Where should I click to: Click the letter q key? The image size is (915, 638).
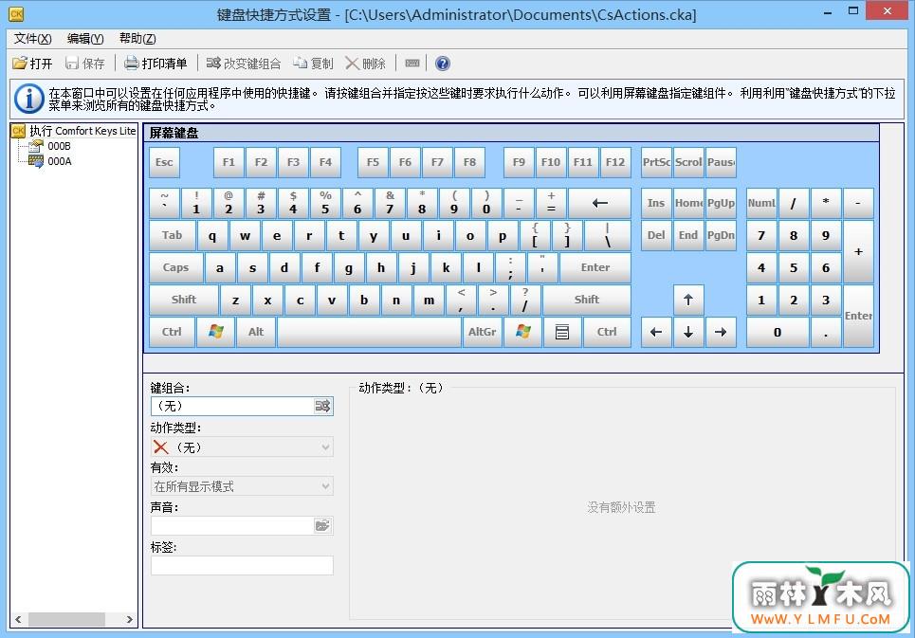click(x=212, y=235)
